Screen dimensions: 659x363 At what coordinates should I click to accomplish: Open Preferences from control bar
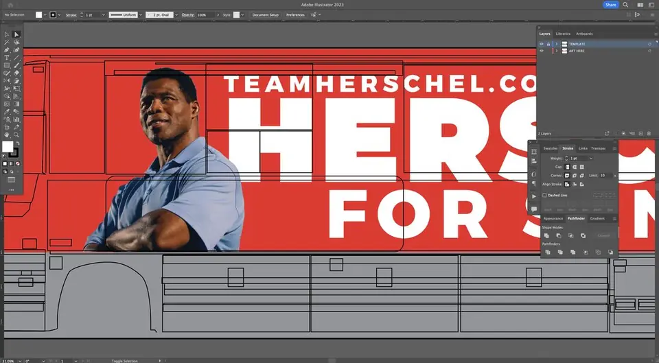[x=295, y=14]
